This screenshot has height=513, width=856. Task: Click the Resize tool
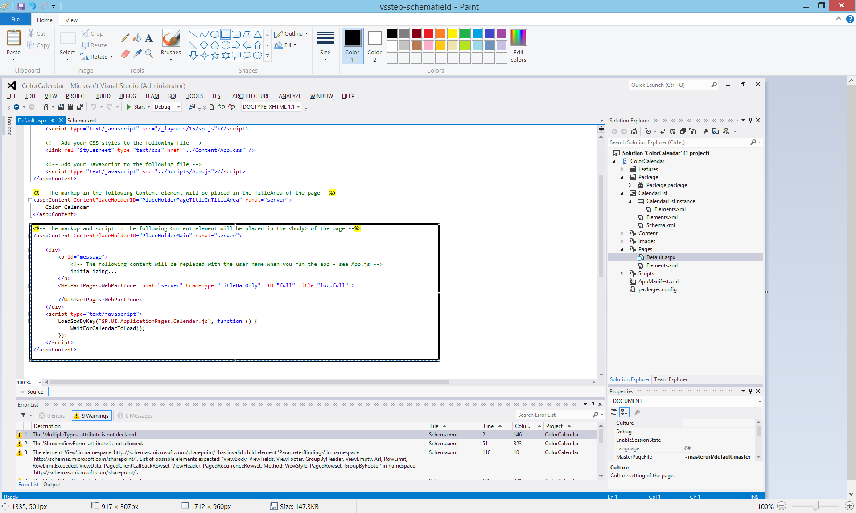[94, 45]
